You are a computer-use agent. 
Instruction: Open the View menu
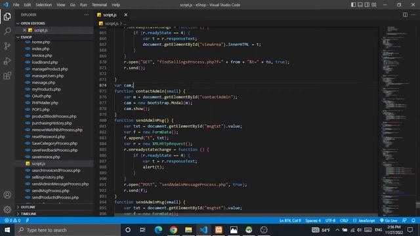(x=61, y=5)
